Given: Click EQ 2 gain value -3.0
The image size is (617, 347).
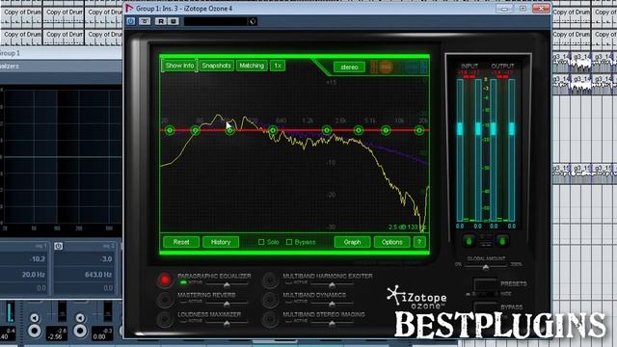Looking at the screenshot, I should tap(106, 259).
